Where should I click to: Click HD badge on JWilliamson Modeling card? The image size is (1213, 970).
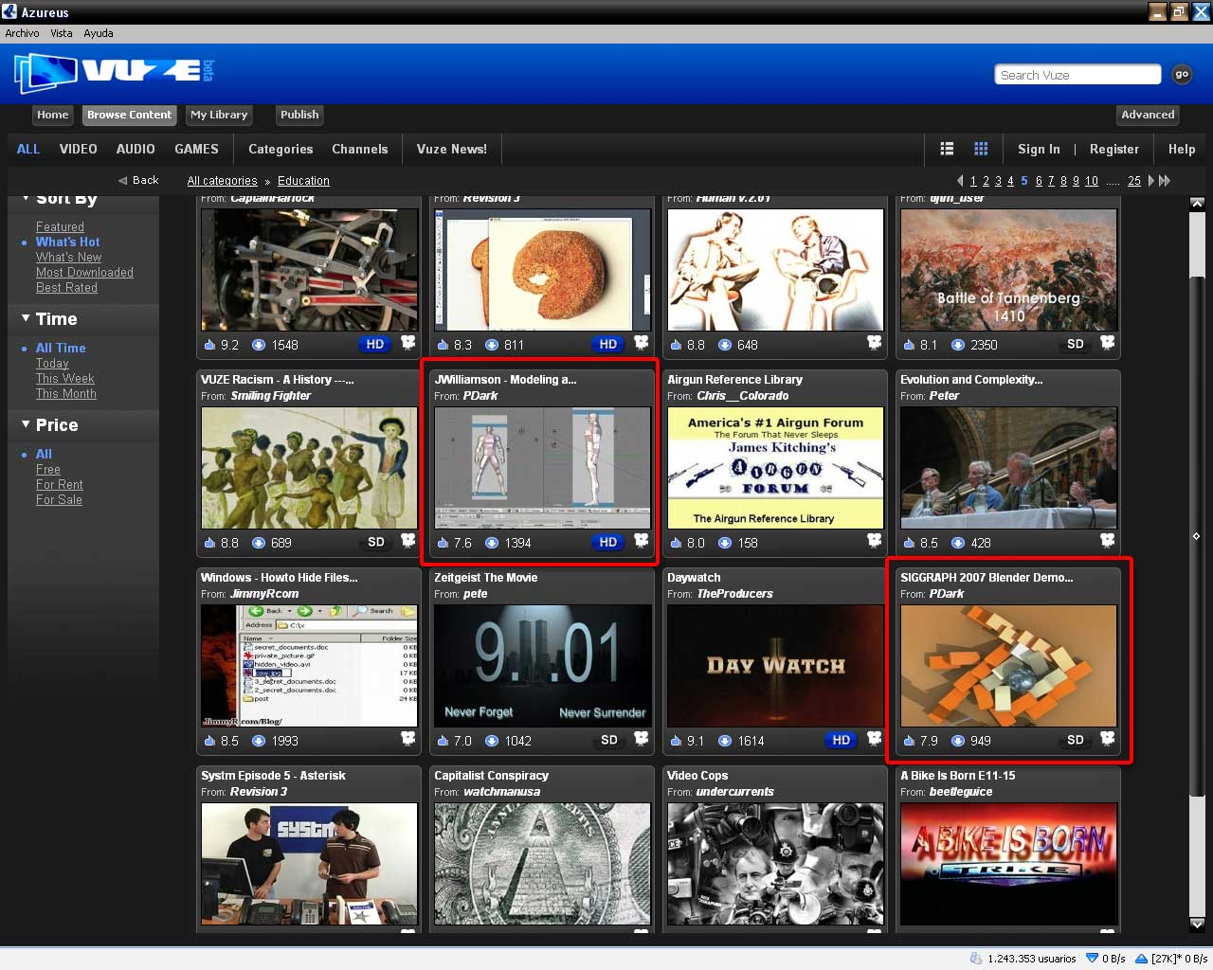608,542
